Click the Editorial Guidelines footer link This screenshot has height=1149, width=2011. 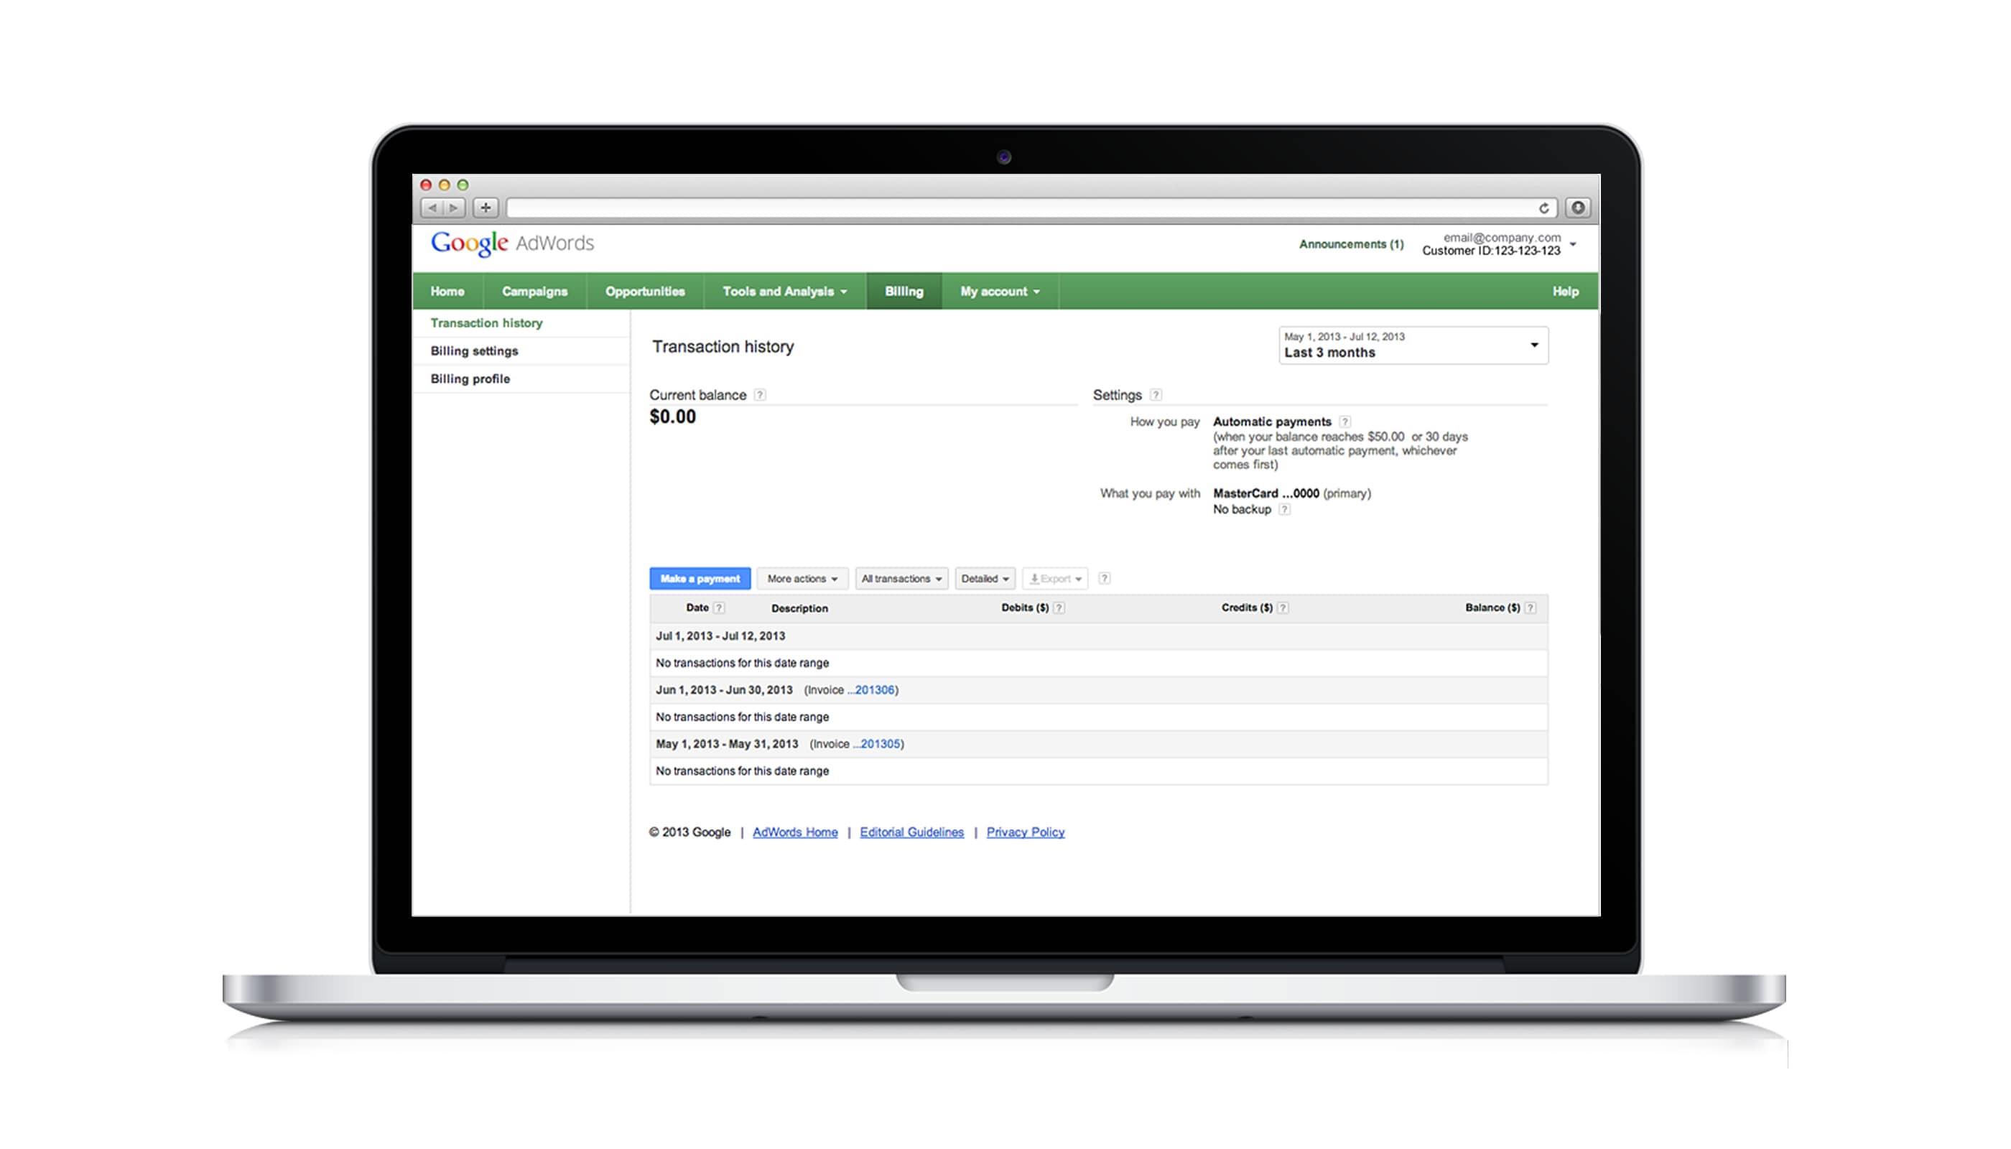(x=911, y=833)
